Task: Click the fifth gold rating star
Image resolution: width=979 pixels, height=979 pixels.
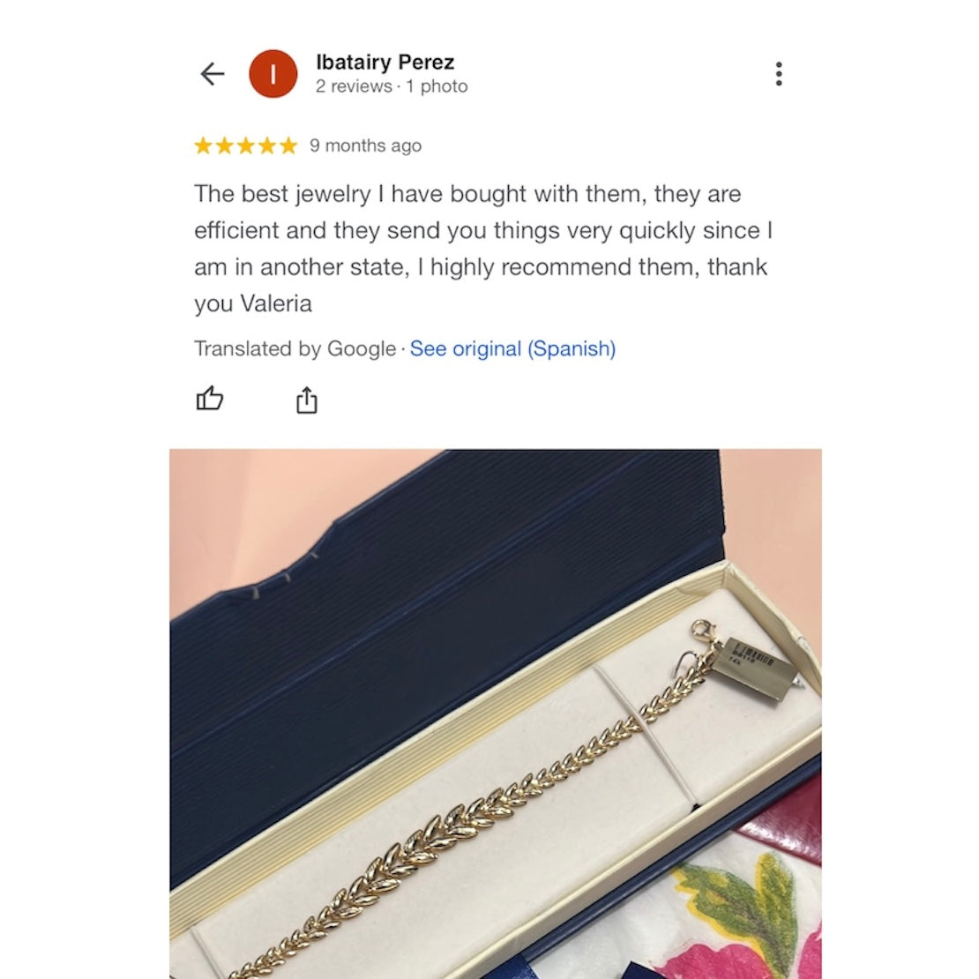Action: pyautogui.click(x=288, y=146)
